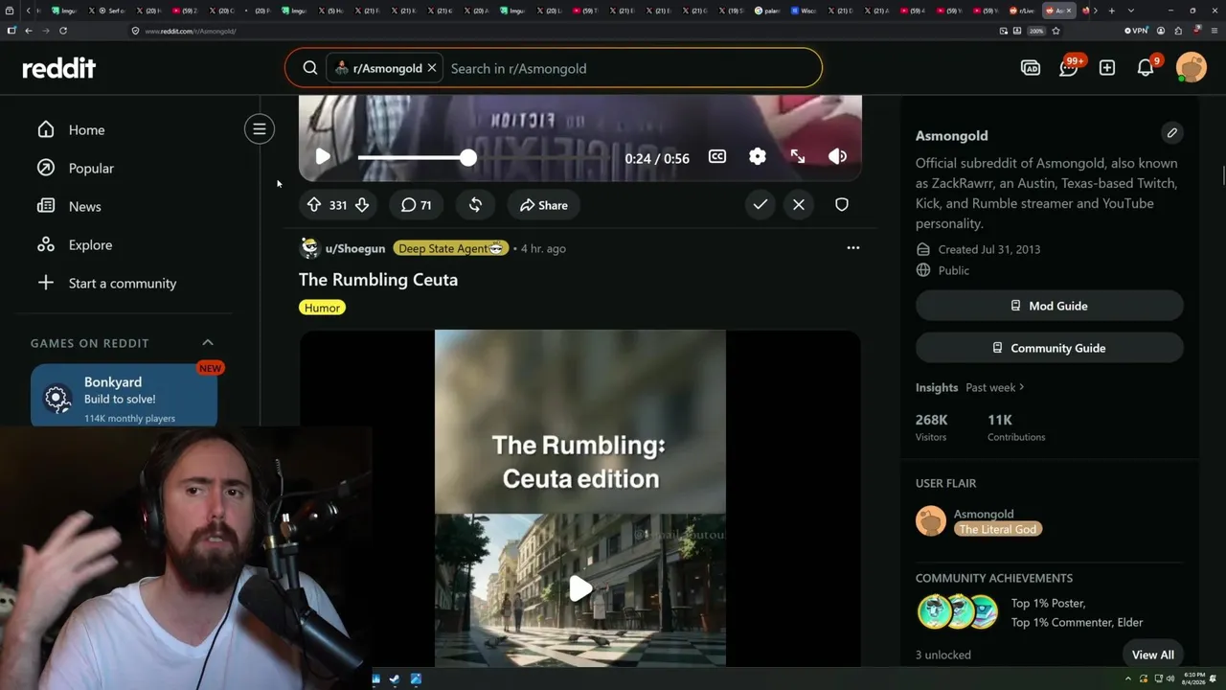
Task: Open the 71 comments
Action: 416,204
